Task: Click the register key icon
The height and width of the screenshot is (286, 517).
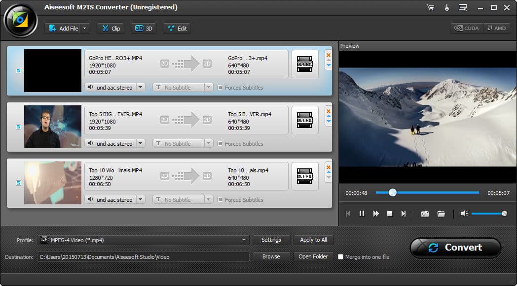Action: (x=447, y=7)
